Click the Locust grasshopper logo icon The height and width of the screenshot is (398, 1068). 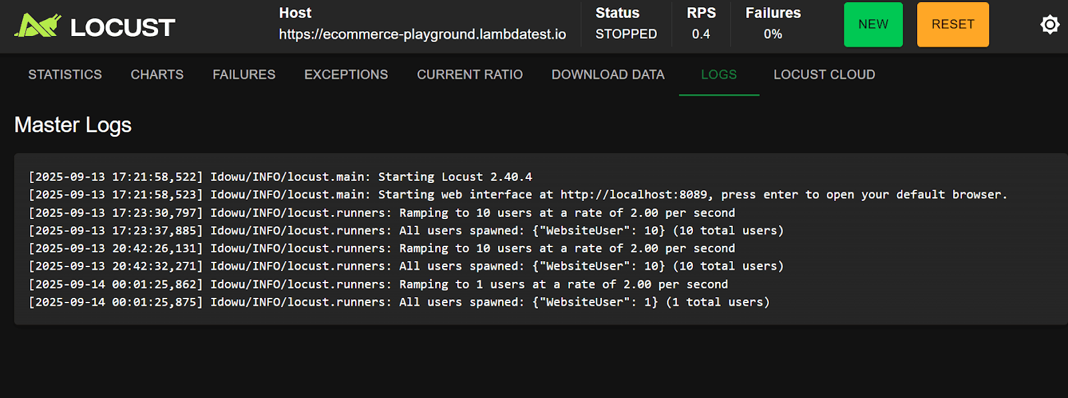click(x=37, y=25)
